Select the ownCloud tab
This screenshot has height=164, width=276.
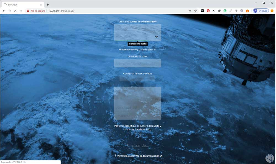tap(22, 5)
